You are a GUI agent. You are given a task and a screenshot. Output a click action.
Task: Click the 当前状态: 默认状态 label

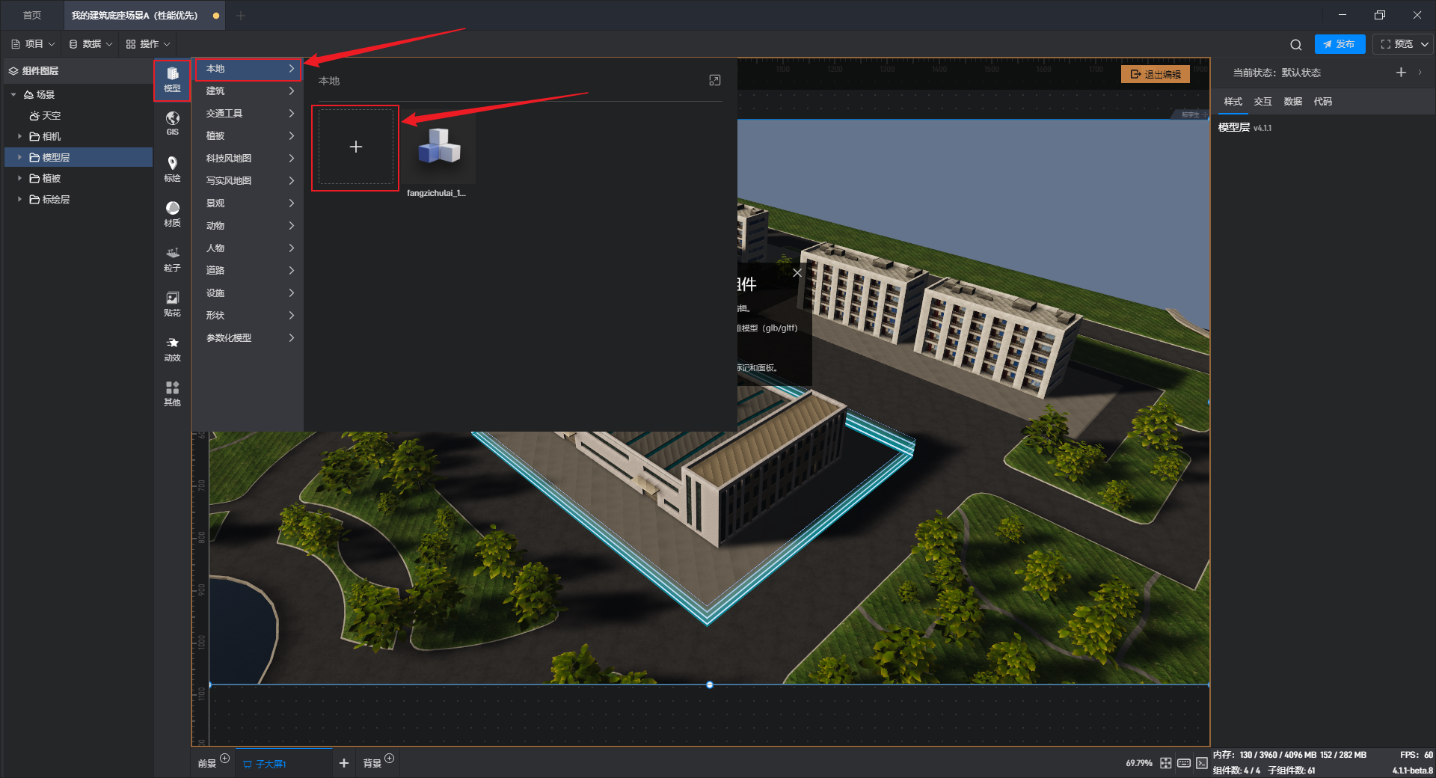tap(1277, 73)
